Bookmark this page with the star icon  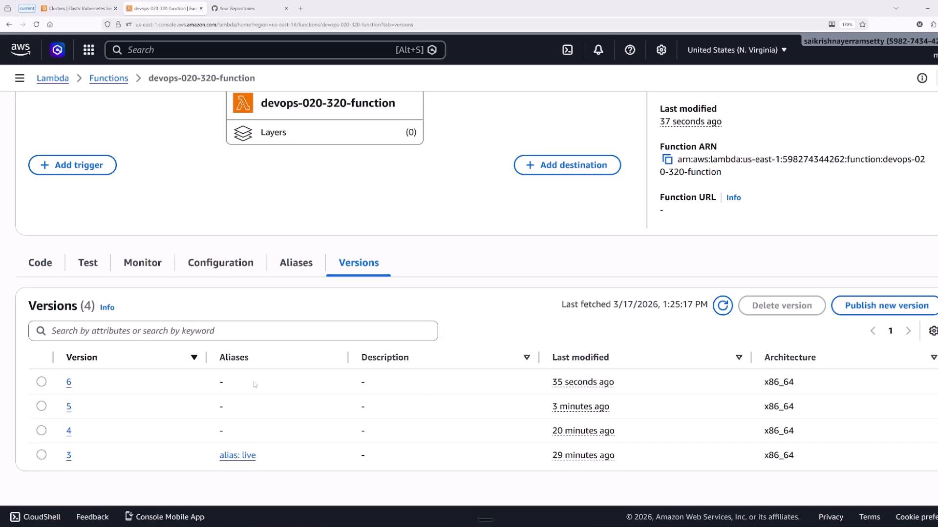pos(862,24)
